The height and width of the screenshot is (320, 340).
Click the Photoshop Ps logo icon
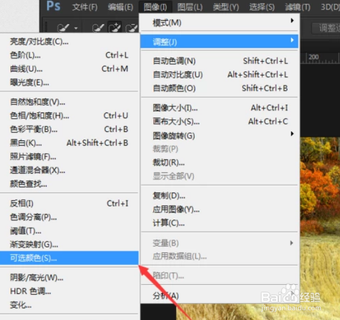pos(53,6)
